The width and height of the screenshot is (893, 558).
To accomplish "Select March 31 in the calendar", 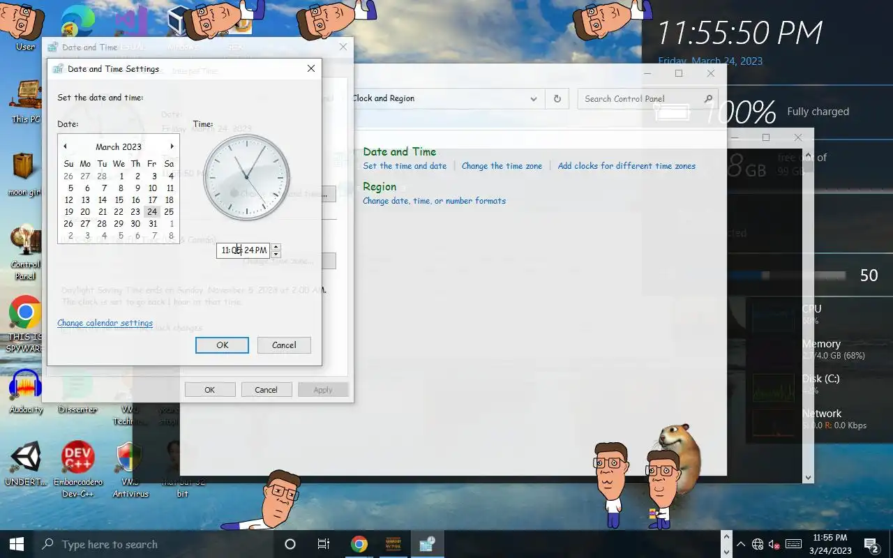I will (152, 223).
